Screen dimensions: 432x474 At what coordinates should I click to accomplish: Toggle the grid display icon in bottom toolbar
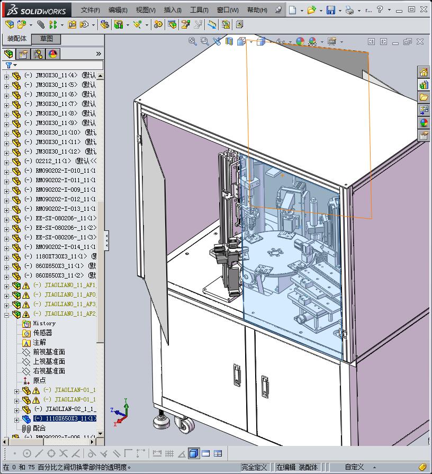coord(169,453)
